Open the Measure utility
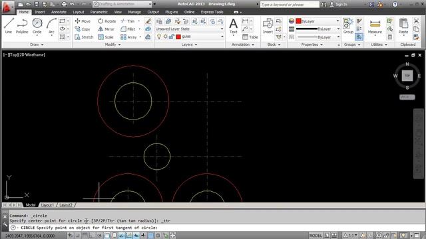Screen dimensions: 426x239 [375, 27]
